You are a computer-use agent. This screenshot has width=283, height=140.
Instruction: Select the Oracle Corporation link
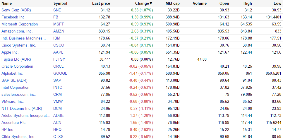(x=17, y=66)
